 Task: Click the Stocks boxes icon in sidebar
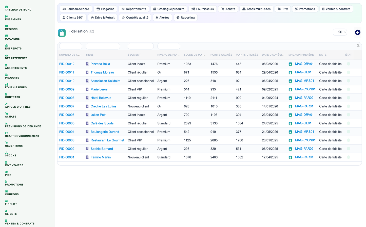[x=6, y=153]
